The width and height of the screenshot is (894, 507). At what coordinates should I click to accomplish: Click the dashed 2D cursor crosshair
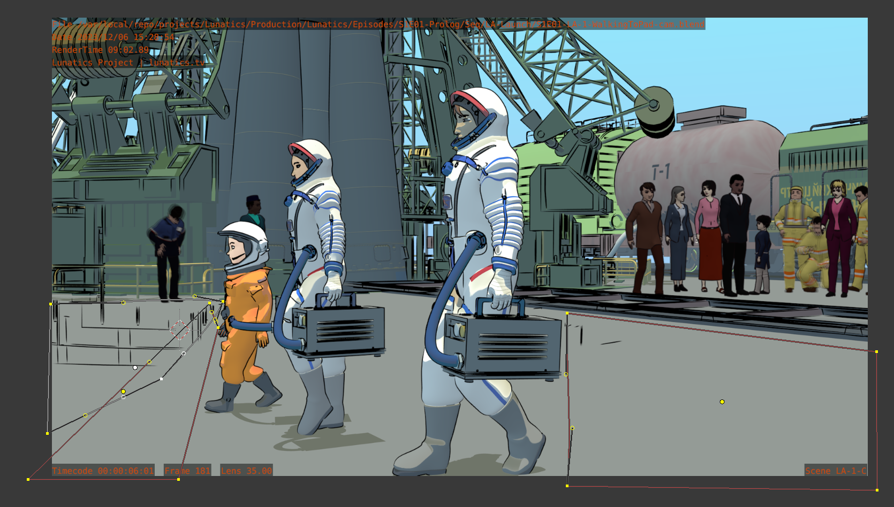coord(179,327)
